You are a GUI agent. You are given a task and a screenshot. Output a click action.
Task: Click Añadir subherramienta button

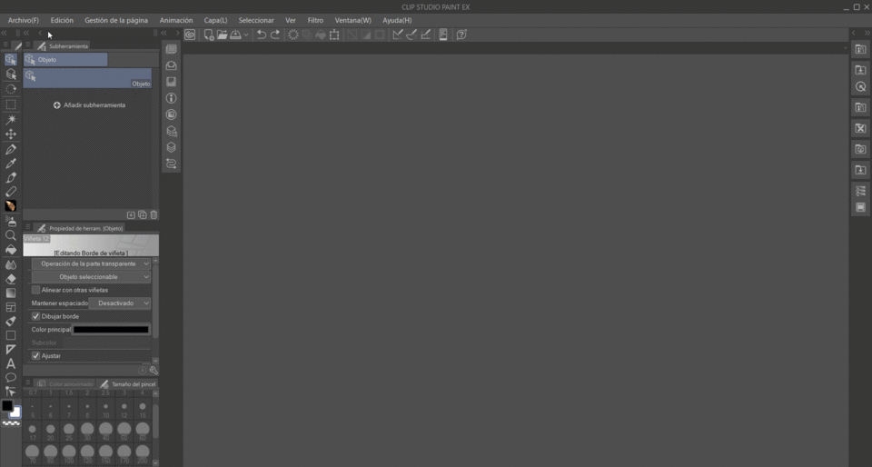click(x=90, y=105)
